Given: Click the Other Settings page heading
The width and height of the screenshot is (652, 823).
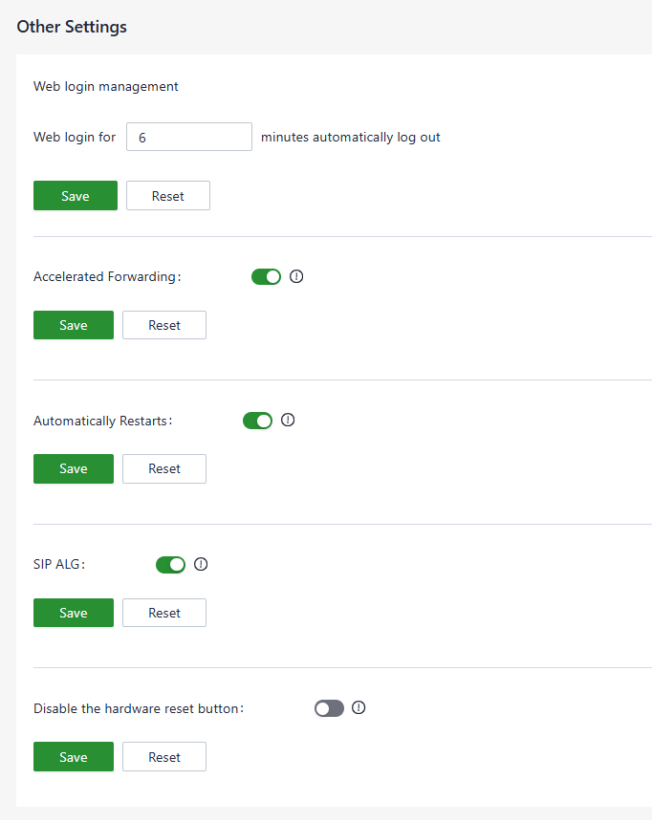Looking at the screenshot, I should pos(72,27).
